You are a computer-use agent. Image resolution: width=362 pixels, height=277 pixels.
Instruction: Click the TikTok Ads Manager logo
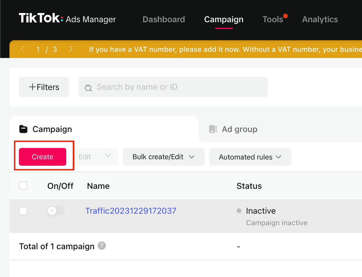tap(67, 19)
